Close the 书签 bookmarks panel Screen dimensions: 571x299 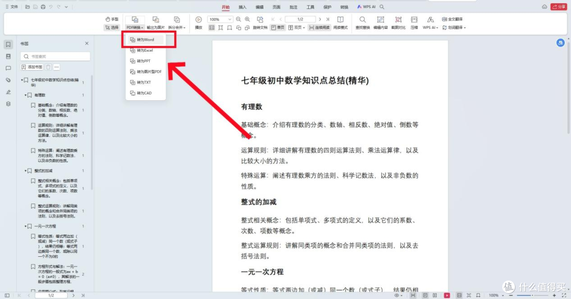(87, 43)
